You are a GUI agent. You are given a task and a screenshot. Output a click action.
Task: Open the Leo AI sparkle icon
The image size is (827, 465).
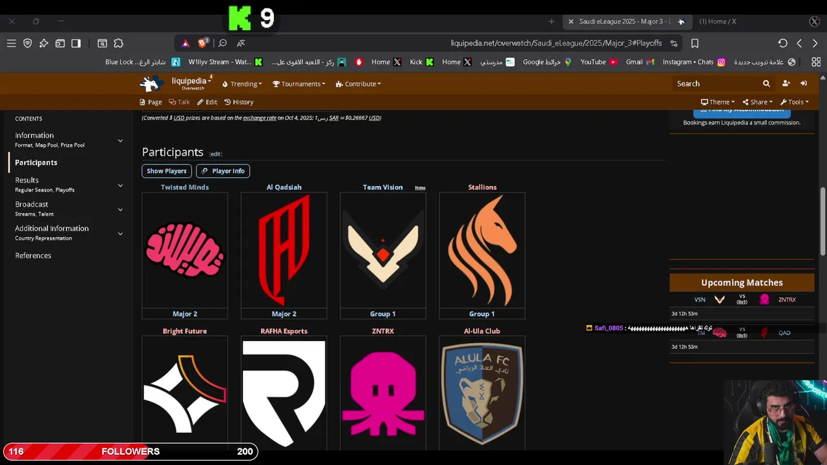(x=43, y=43)
